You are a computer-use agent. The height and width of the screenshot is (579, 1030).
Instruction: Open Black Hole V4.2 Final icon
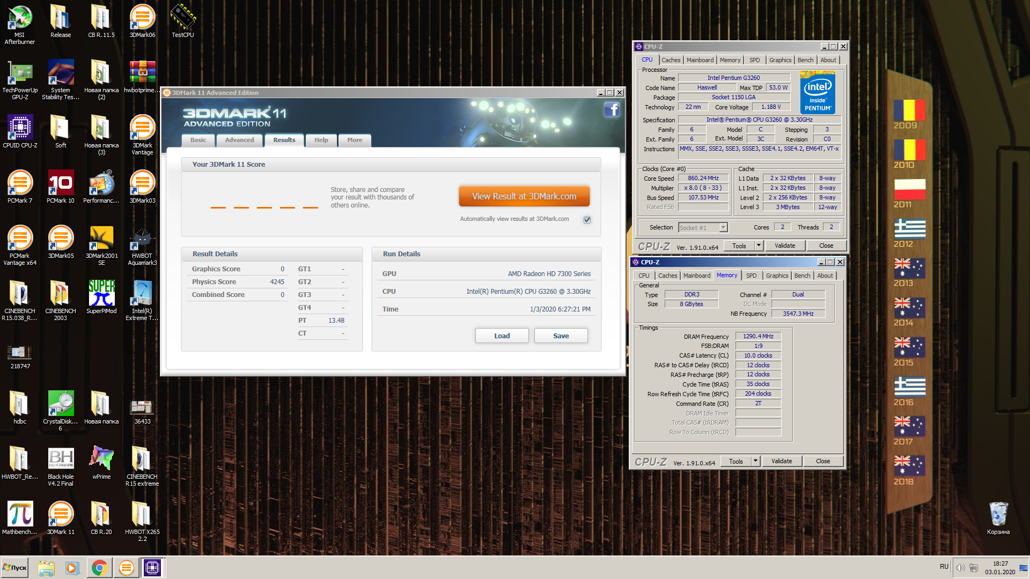[x=61, y=466]
